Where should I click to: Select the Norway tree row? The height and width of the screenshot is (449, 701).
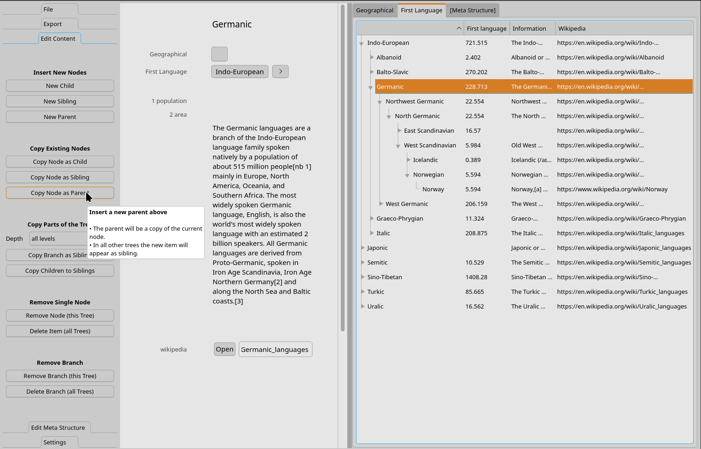point(433,189)
